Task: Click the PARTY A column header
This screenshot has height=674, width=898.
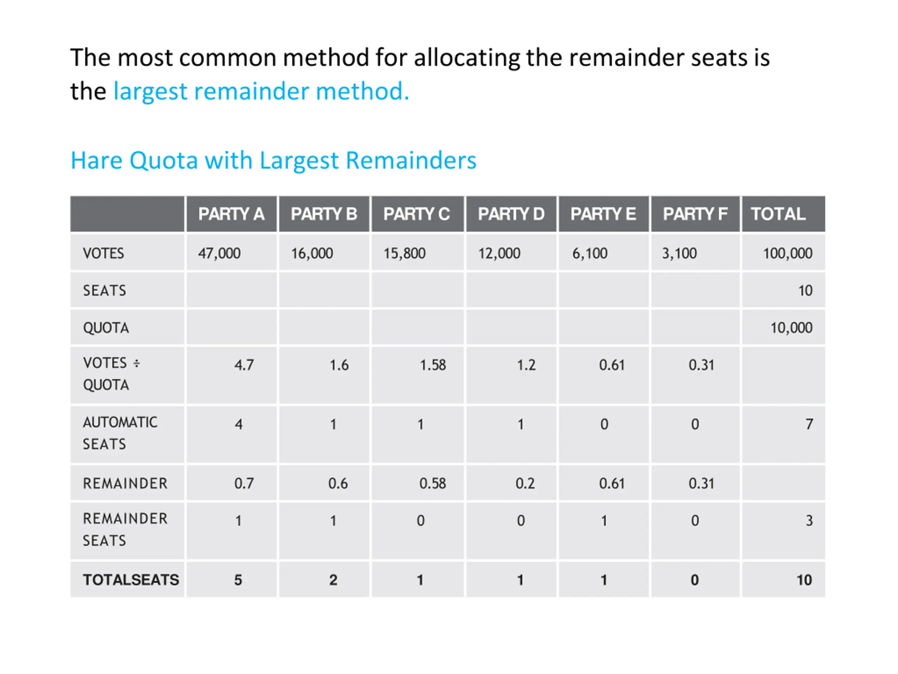Action: pyautogui.click(x=232, y=214)
